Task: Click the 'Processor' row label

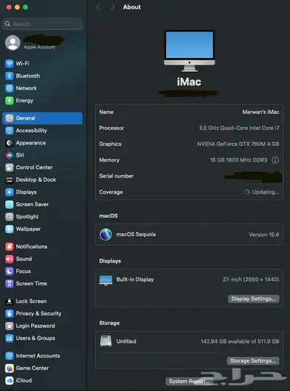Action: [x=112, y=128]
